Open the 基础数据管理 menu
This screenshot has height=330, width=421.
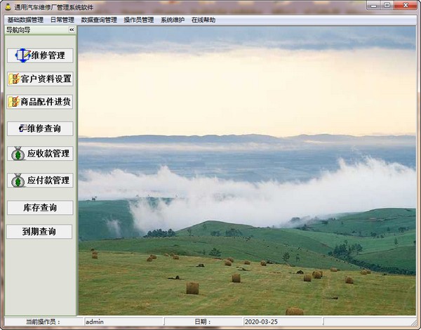25,20
